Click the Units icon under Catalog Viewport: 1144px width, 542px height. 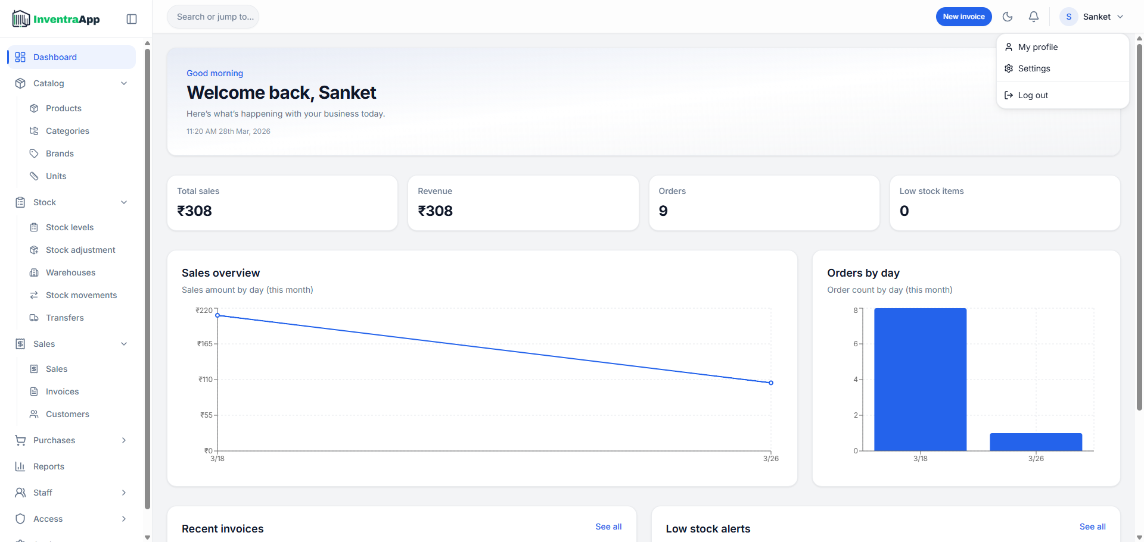pyautogui.click(x=35, y=176)
